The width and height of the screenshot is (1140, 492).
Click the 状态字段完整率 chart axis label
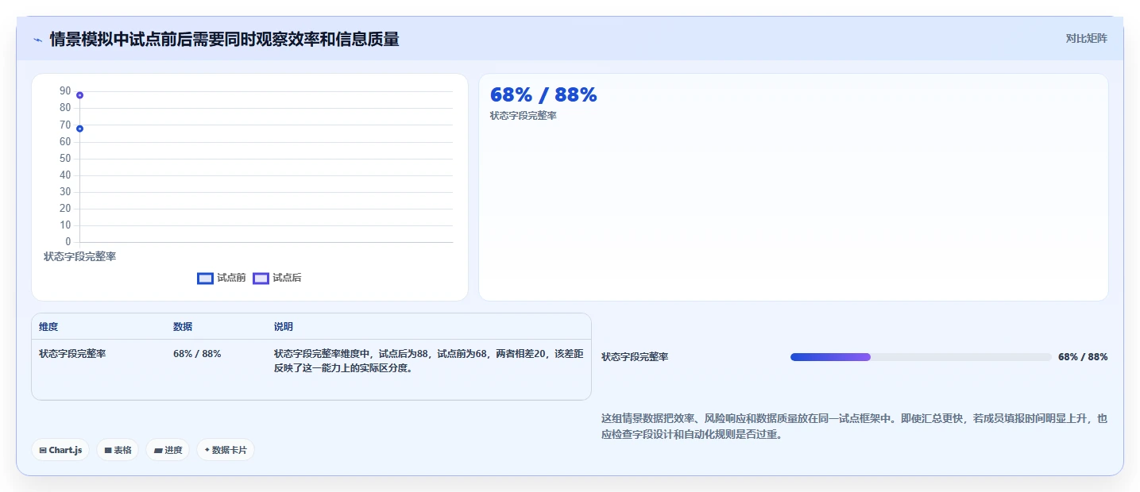click(79, 257)
